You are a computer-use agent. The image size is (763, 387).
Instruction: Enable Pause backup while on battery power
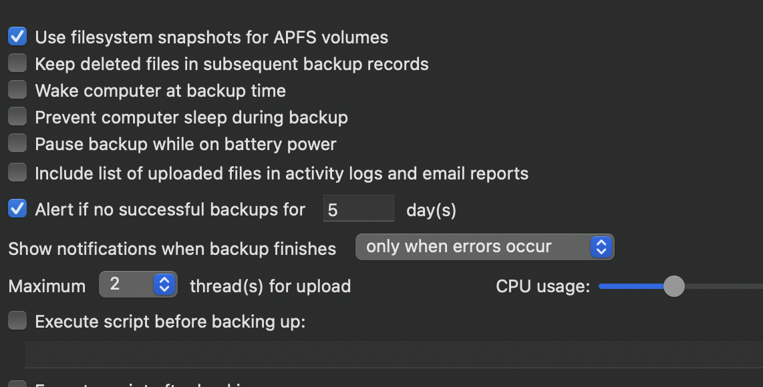[x=17, y=143]
